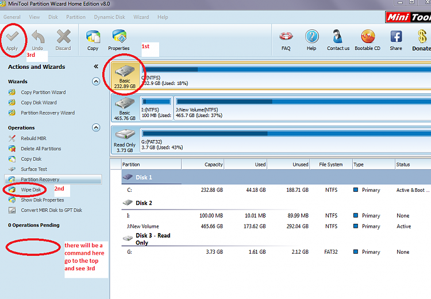Image resolution: width=431 pixels, height=299 pixels.
Task: Open the Disk menu
Action: point(53,17)
